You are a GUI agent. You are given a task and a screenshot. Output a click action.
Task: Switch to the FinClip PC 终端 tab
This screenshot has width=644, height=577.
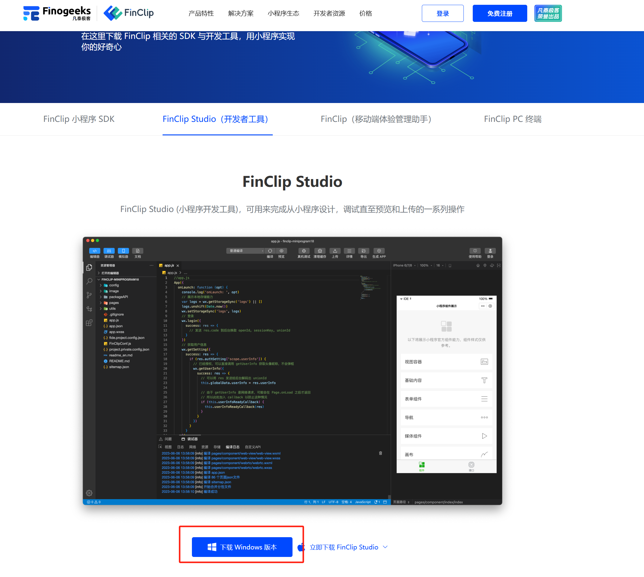coord(513,119)
